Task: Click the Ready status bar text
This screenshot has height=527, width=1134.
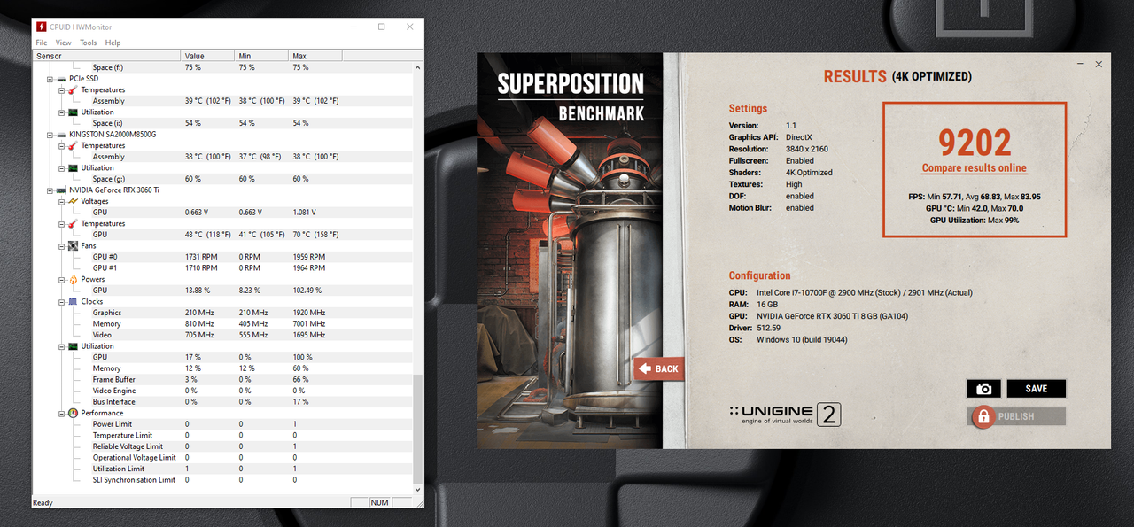Action: [43, 503]
